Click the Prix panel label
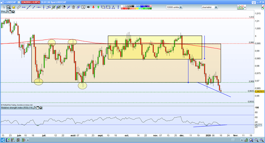Viewport: 265px width, 143px height. [3, 12]
